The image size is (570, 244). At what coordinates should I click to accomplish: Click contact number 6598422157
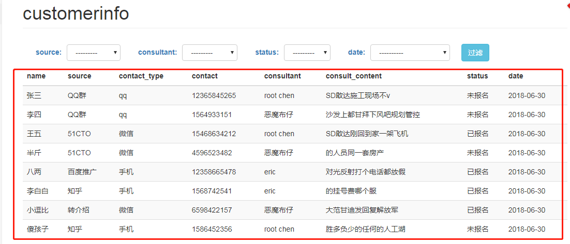[x=212, y=210]
